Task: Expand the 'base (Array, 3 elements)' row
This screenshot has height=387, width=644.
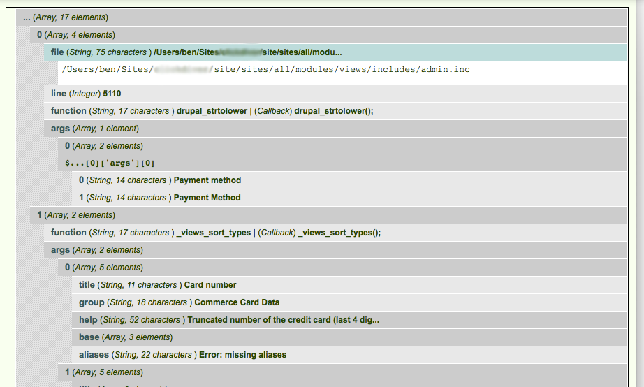Action: [x=349, y=337]
